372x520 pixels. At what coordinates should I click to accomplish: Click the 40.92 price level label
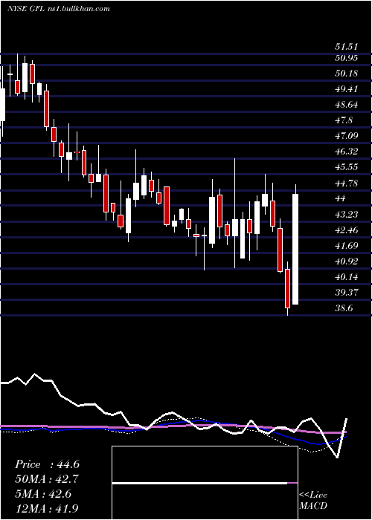(x=347, y=261)
